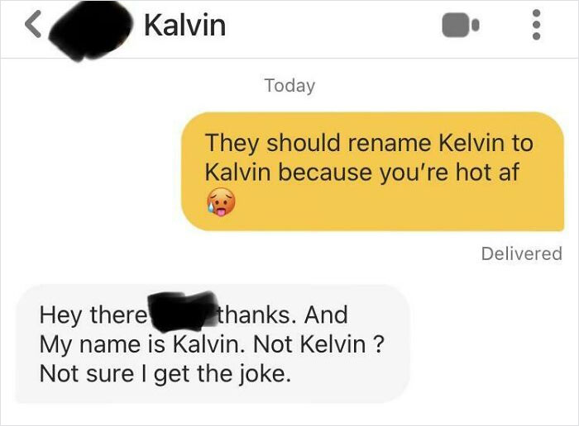The image size is (579, 426).
Task: Select the Today date separator label
Action: pyautogui.click(x=289, y=86)
